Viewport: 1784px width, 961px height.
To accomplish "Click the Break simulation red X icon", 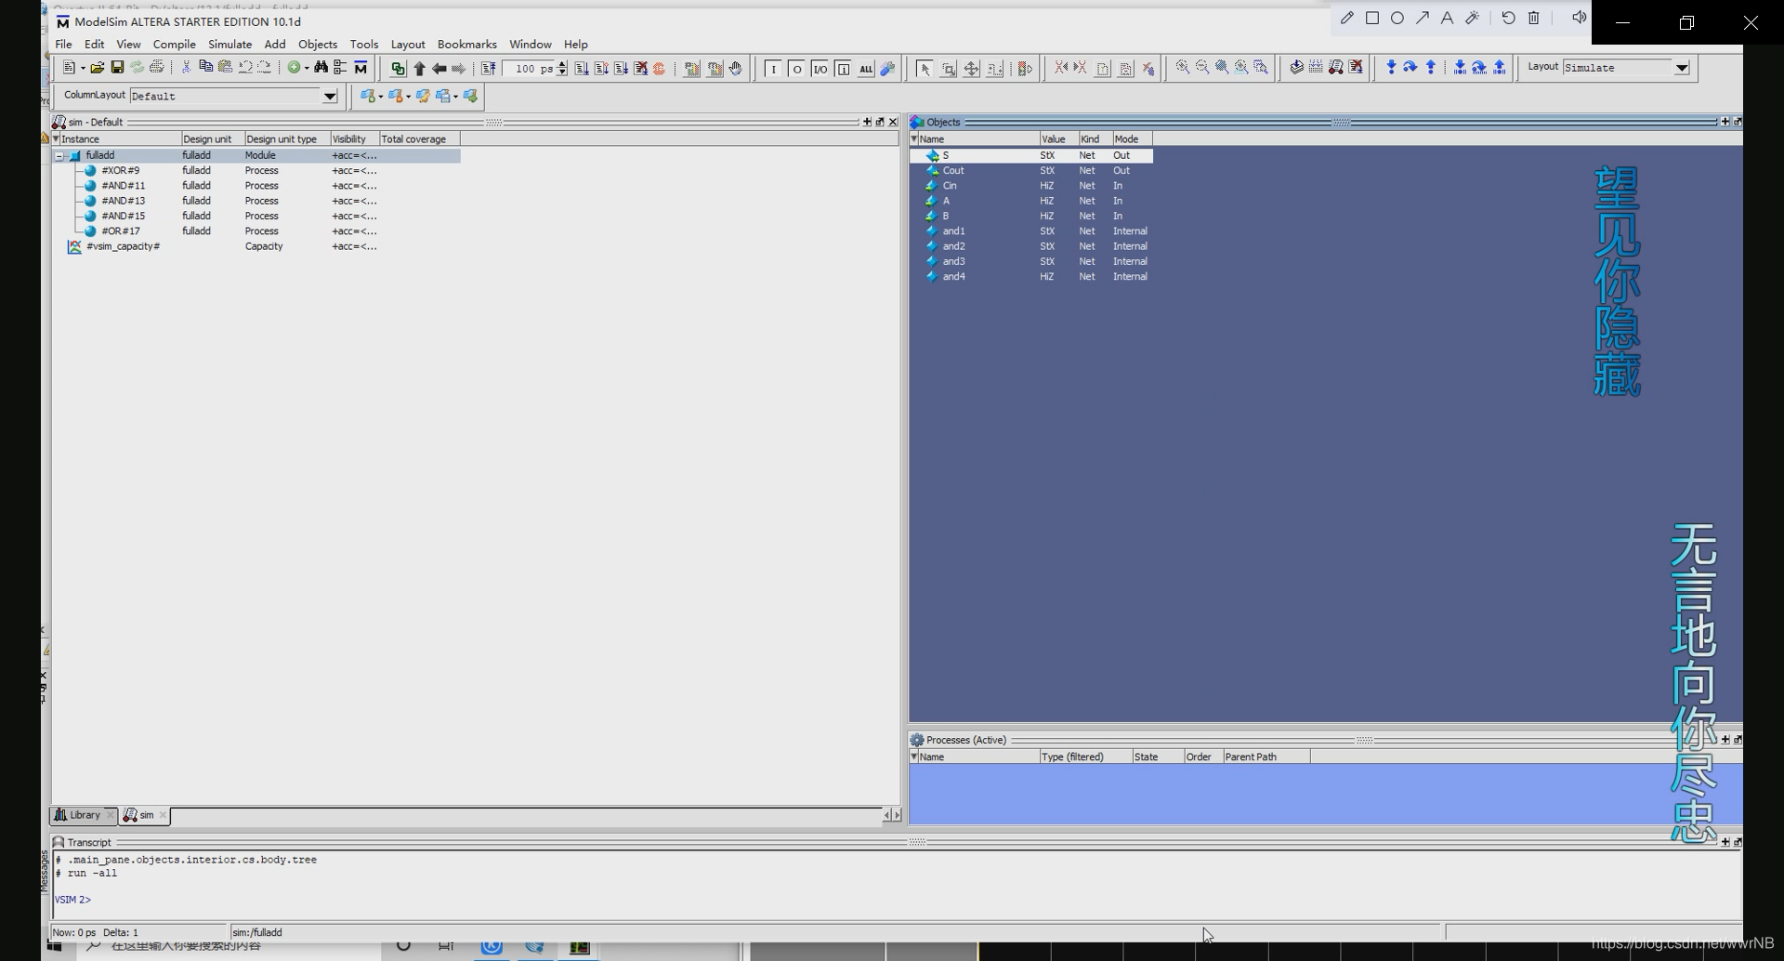I will tap(640, 68).
